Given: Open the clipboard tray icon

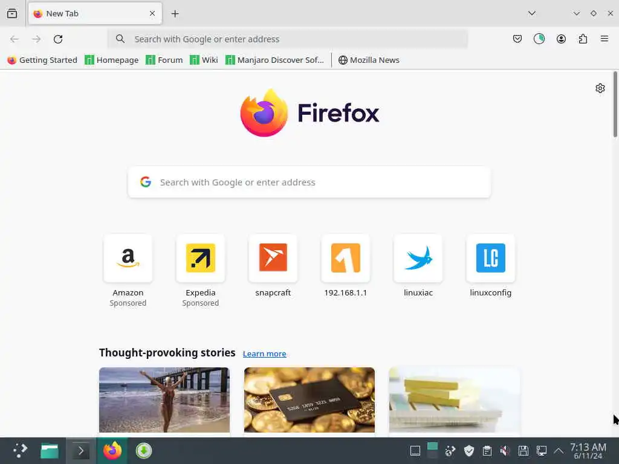Looking at the screenshot, I should coord(487,451).
